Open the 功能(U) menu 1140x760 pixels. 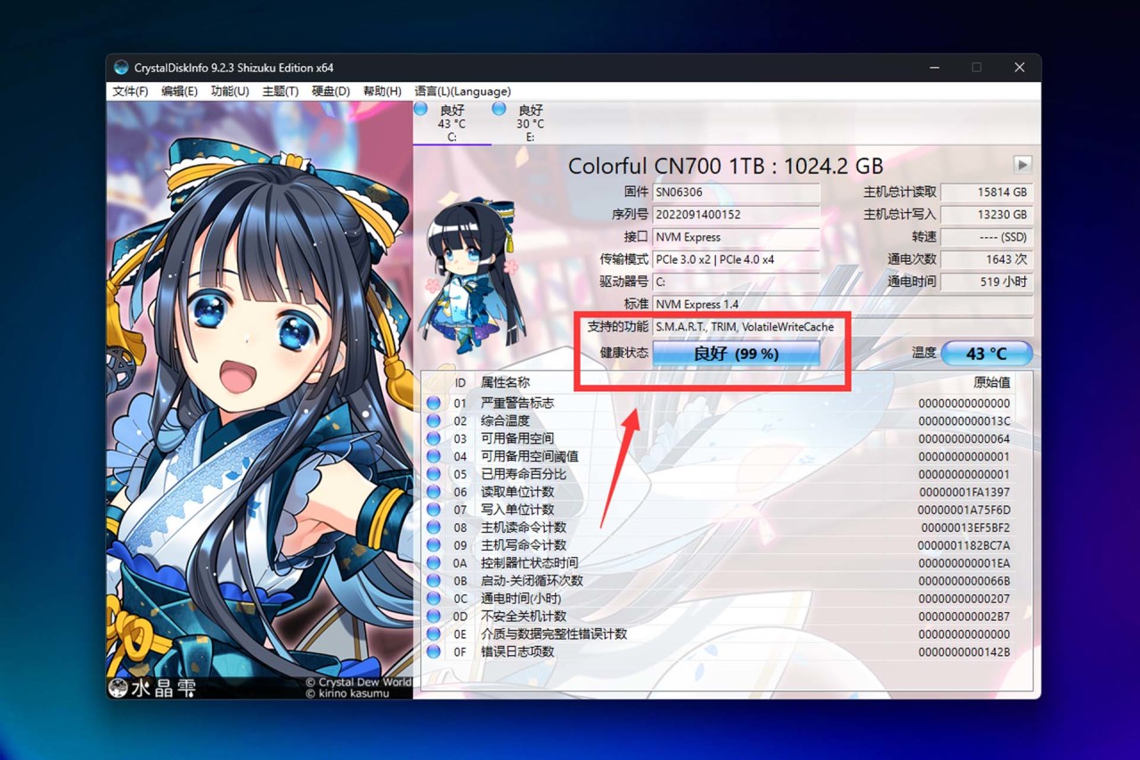(x=230, y=91)
